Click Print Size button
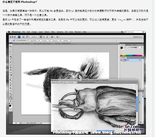 tap(66, 41)
